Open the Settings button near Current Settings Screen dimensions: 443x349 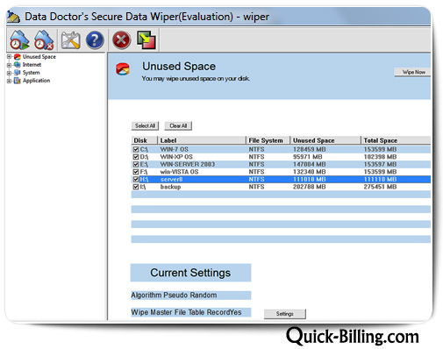pyautogui.click(x=285, y=314)
